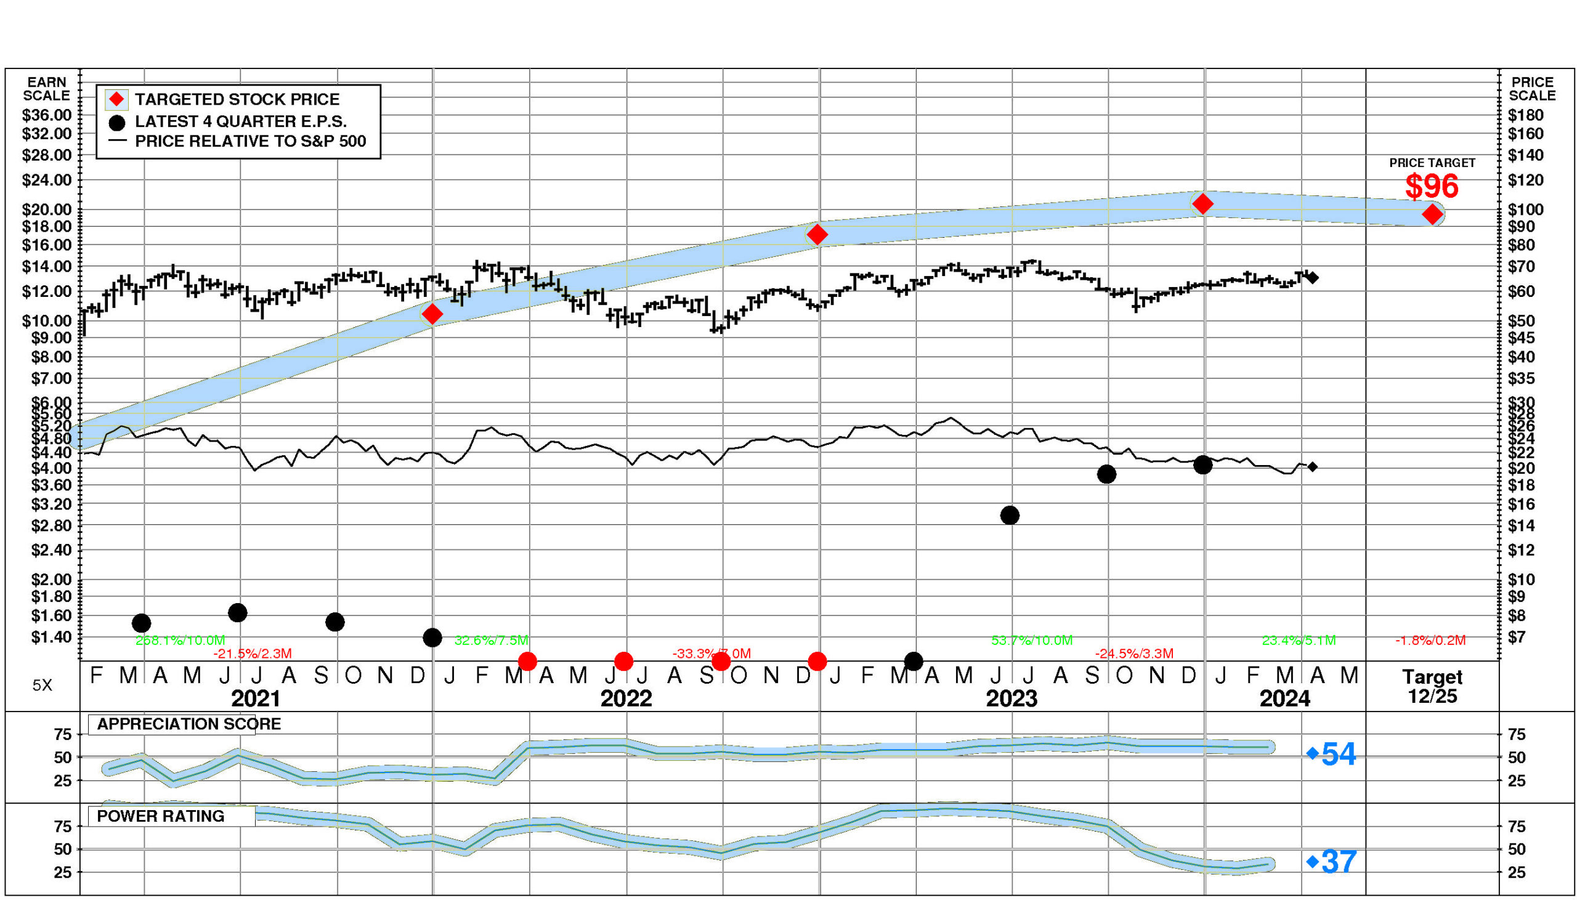Click the target diamond at December 2021
Viewport: 1577px width, 900px height.
click(432, 314)
